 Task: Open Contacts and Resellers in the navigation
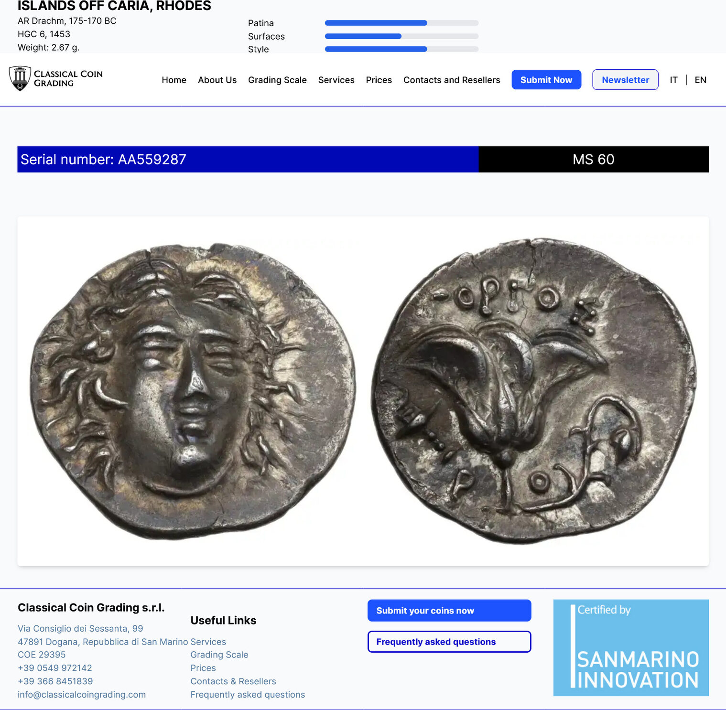[x=452, y=80]
